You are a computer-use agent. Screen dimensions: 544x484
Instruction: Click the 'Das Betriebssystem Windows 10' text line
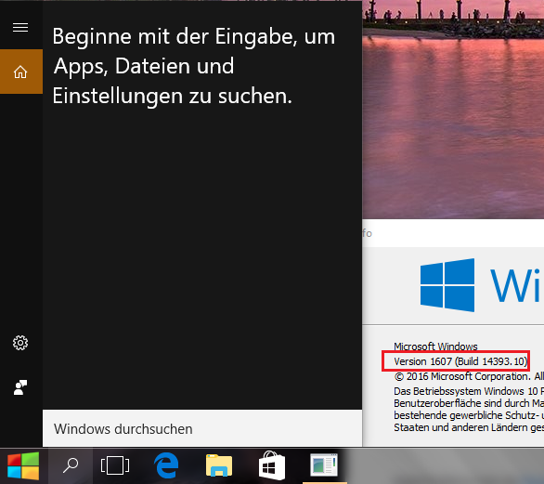point(469,391)
